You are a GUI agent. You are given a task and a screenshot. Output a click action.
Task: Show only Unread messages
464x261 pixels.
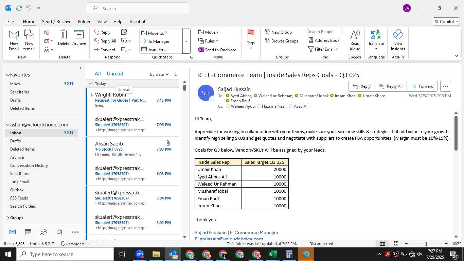[x=115, y=74]
